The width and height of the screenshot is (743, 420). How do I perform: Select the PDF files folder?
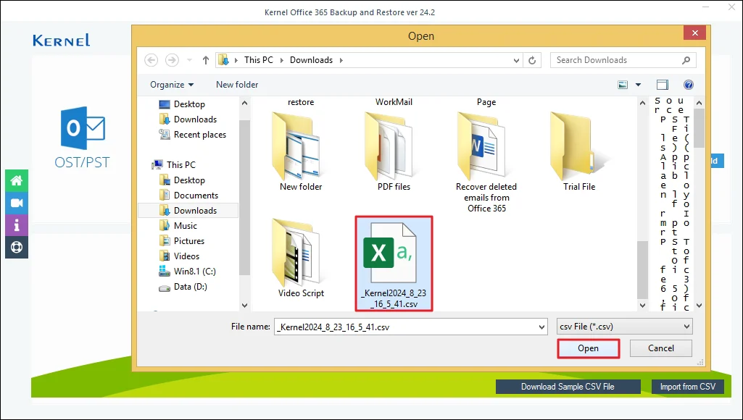(x=394, y=151)
